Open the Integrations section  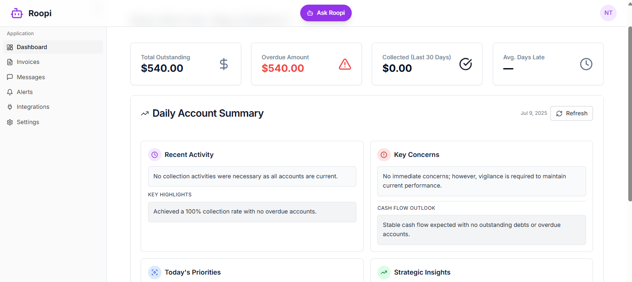pyautogui.click(x=32, y=107)
